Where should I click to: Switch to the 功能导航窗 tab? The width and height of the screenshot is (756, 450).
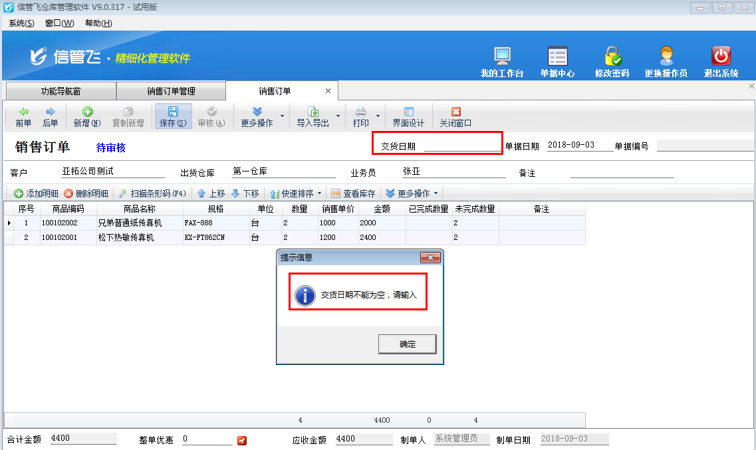tap(60, 90)
